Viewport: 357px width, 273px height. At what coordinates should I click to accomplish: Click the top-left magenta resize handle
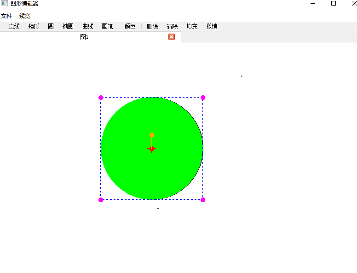pos(101,98)
